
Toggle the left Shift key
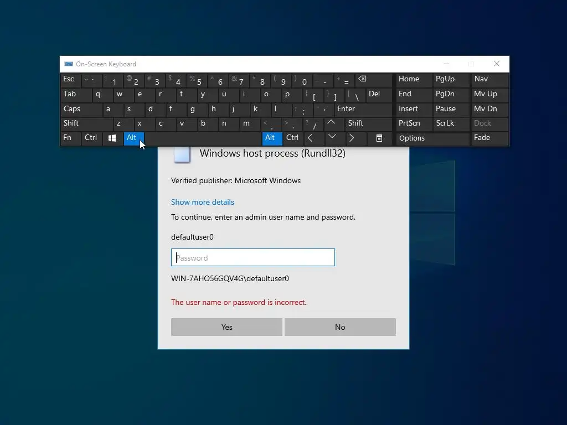point(87,124)
